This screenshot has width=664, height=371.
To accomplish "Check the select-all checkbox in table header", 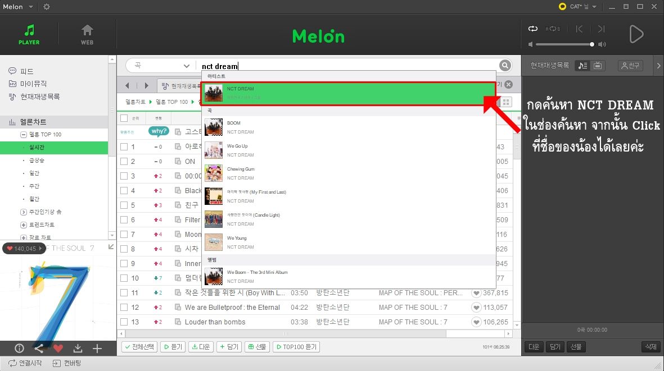I will [x=124, y=118].
